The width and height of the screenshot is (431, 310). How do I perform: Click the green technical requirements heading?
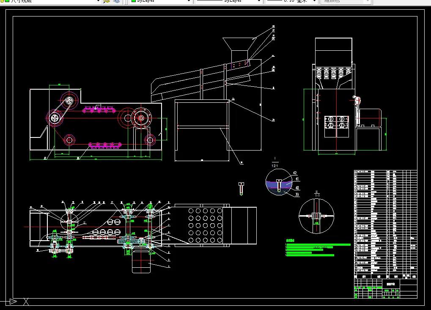pos(290,240)
